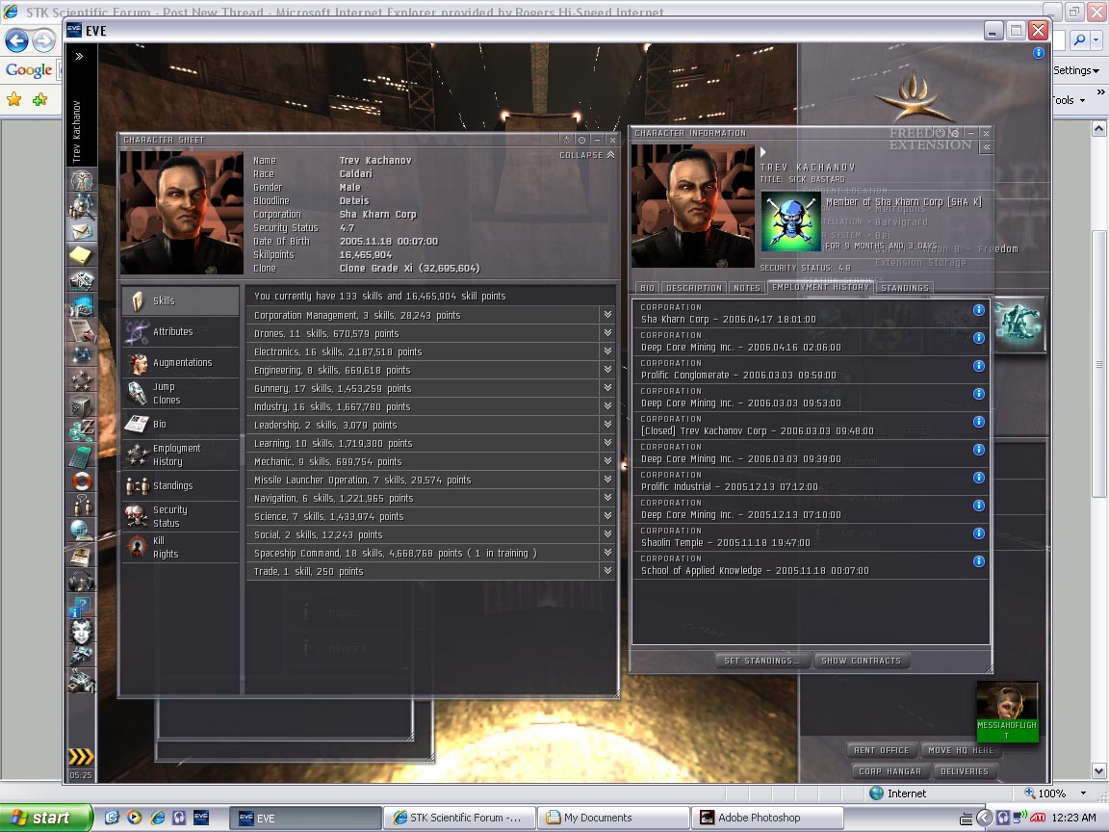Click the blue question mark icon in sidebar
This screenshot has height=832, width=1109.
coord(82,607)
